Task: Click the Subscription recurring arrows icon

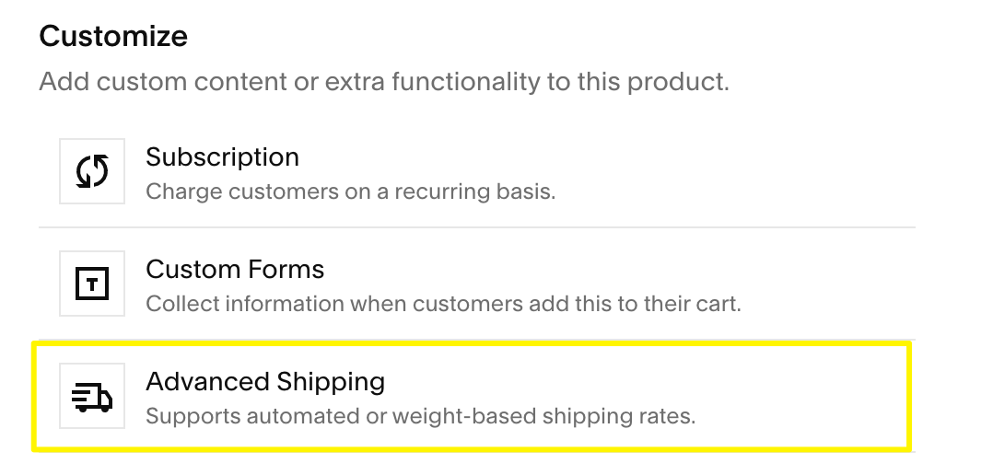Action: point(92,171)
